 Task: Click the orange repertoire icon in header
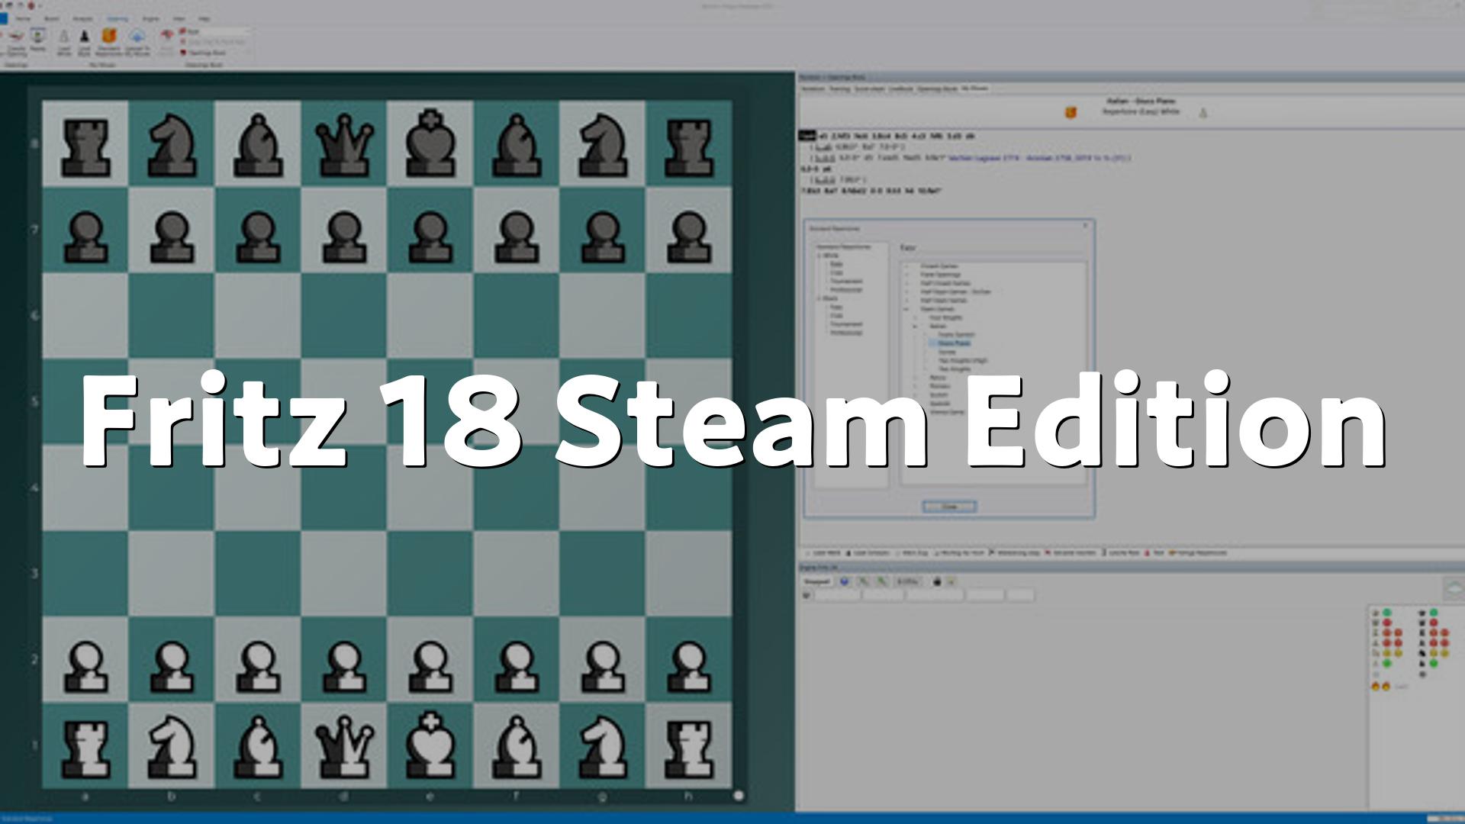(x=1071, y=112)
